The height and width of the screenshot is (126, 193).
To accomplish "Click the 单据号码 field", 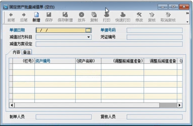I will click(x=155, y=30).
